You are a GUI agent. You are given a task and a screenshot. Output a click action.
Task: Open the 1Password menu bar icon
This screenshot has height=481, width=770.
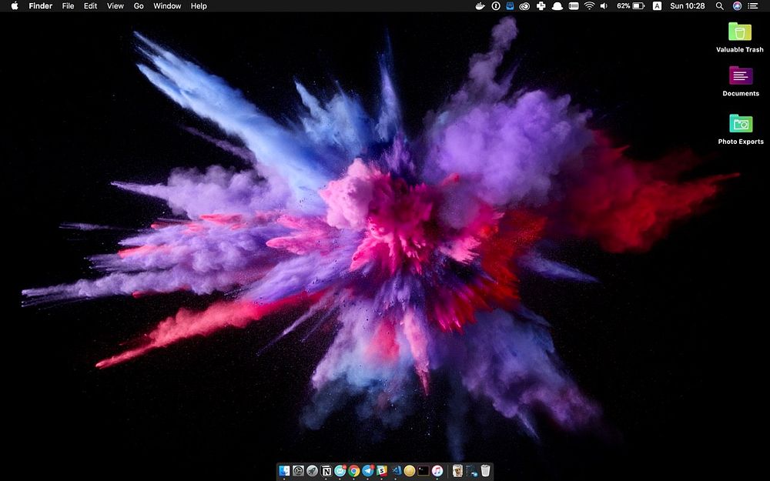tap(496, 6)
